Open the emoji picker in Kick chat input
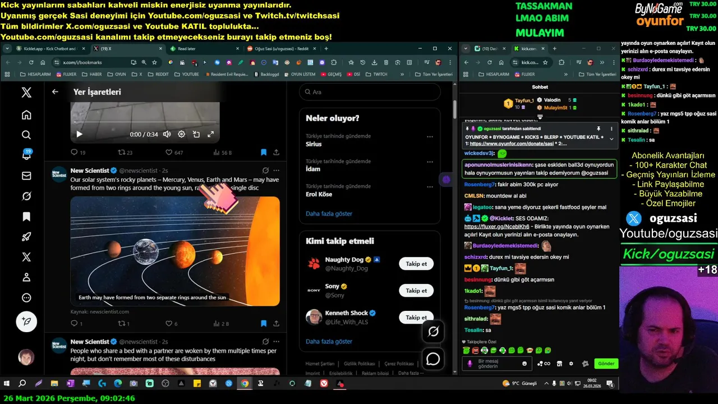Viewport: 718px width, 404px height. tap(524, 364)
